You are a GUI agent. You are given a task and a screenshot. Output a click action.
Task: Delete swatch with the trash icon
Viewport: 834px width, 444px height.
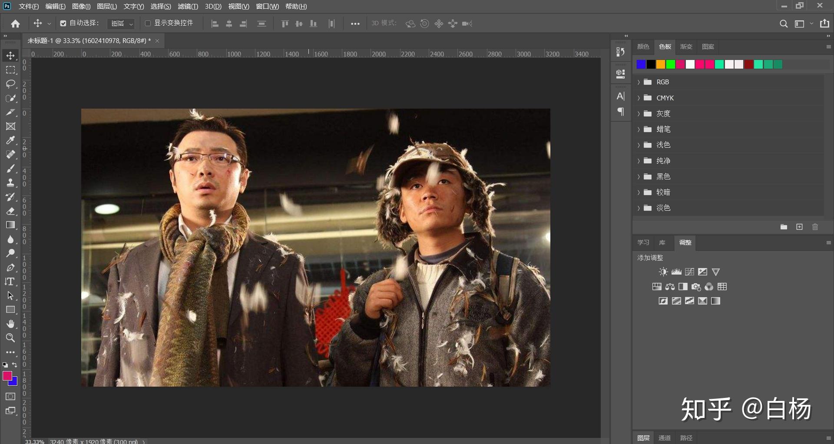click(x=815, y=227)
